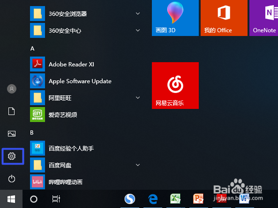Click the Adobe Reader XI icon
Screen dimensions: 278x208
click(x=38, y=64)
